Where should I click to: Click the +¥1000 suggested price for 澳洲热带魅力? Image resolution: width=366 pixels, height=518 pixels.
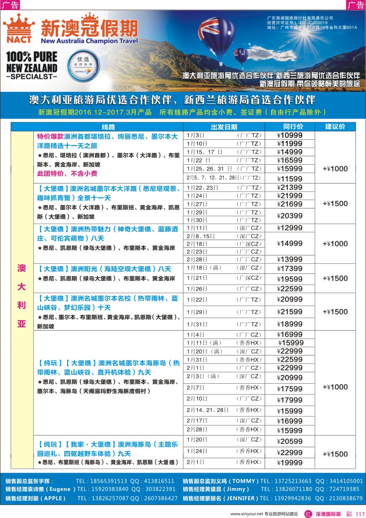[x=335, y=243]
